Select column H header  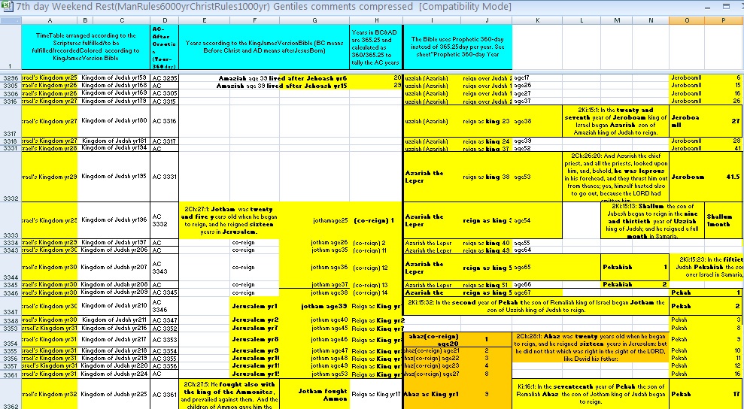click(x=376, y=20)
